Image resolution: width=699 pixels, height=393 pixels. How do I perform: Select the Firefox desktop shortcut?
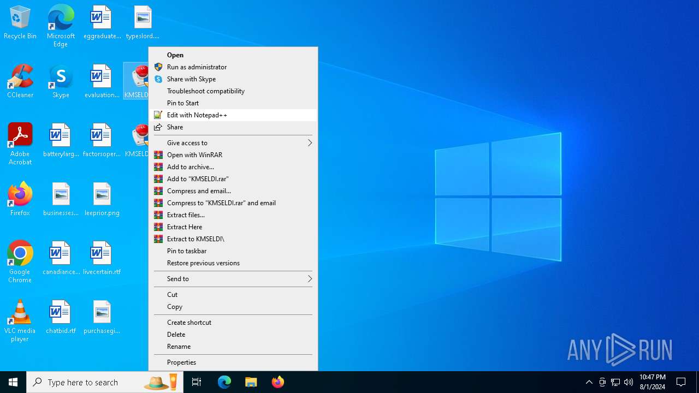point(20,200)
